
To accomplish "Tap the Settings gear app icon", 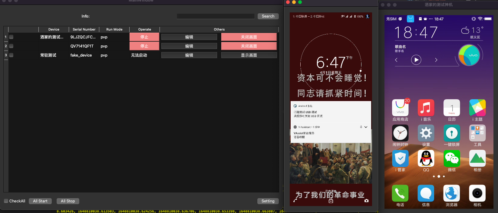I will [426, 133].
